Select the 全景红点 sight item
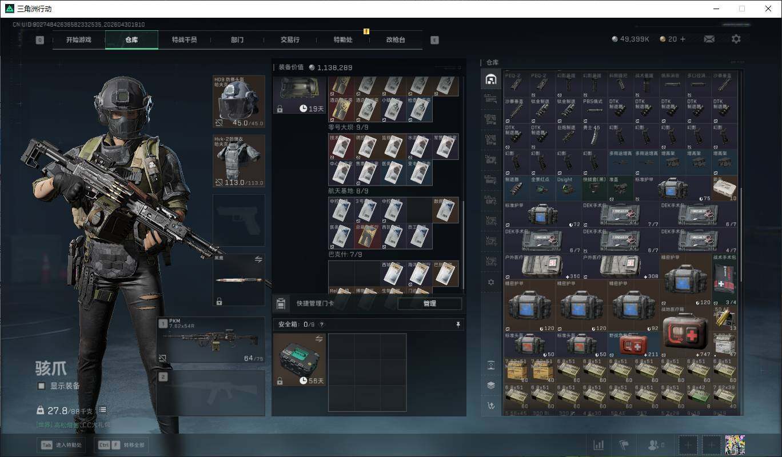Viewport: 782px width, 457px height. (543, 188)
